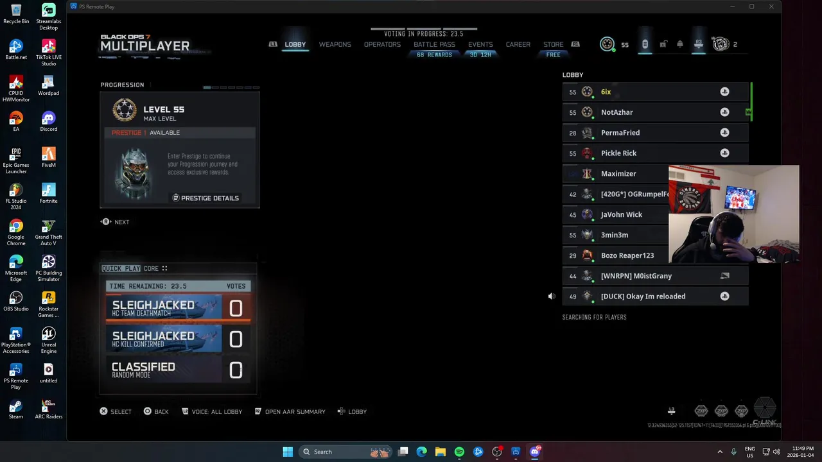Switch to the LOBBY tab
822x462 pixels.
295,44
